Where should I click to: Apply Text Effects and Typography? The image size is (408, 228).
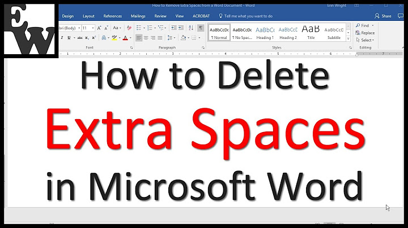104,38
